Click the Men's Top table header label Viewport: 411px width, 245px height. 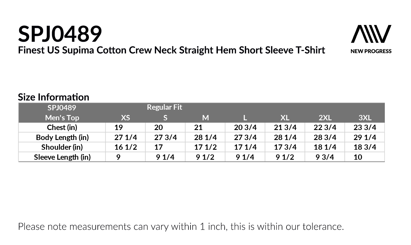[62, 118]
